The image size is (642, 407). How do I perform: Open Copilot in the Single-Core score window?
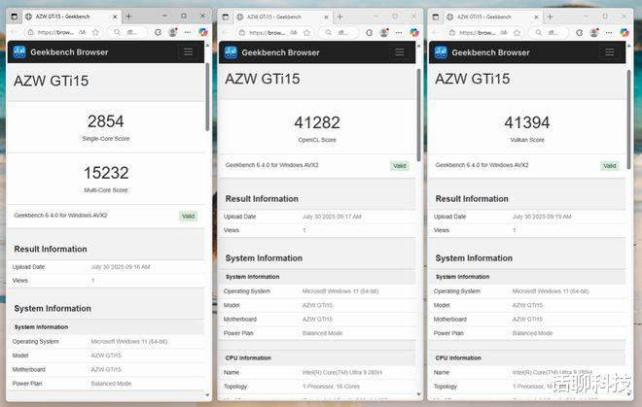[x=202, y=32]
